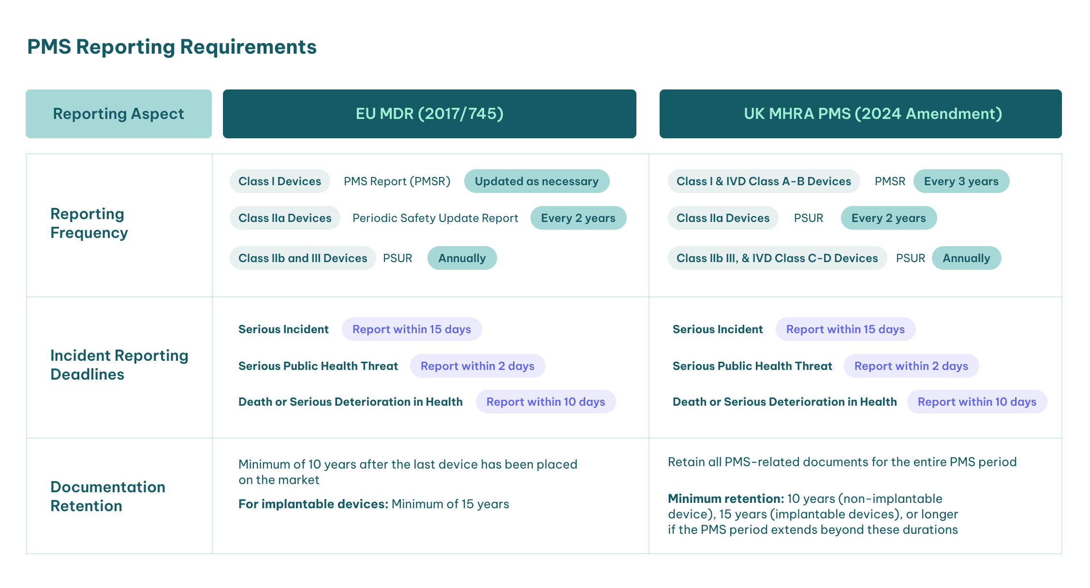Screen dimensions: 1090x588
Task: Select the Reporting Aspect header cell
Action: (x=118, y=114)
